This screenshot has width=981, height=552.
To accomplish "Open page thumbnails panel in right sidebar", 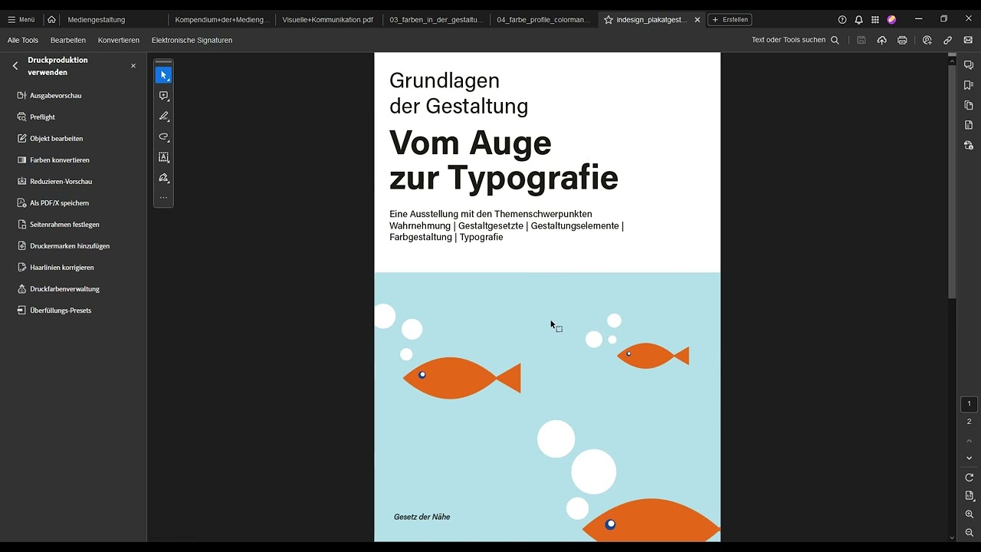I will click(x=969, y=105).
